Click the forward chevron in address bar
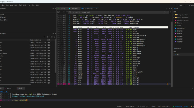Viewport: 194px width, 108px height. tap(165, 12)
